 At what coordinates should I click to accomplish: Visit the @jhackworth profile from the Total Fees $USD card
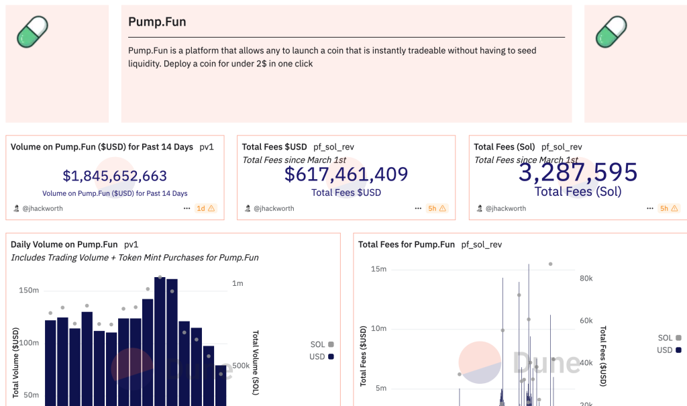[274, 209]
